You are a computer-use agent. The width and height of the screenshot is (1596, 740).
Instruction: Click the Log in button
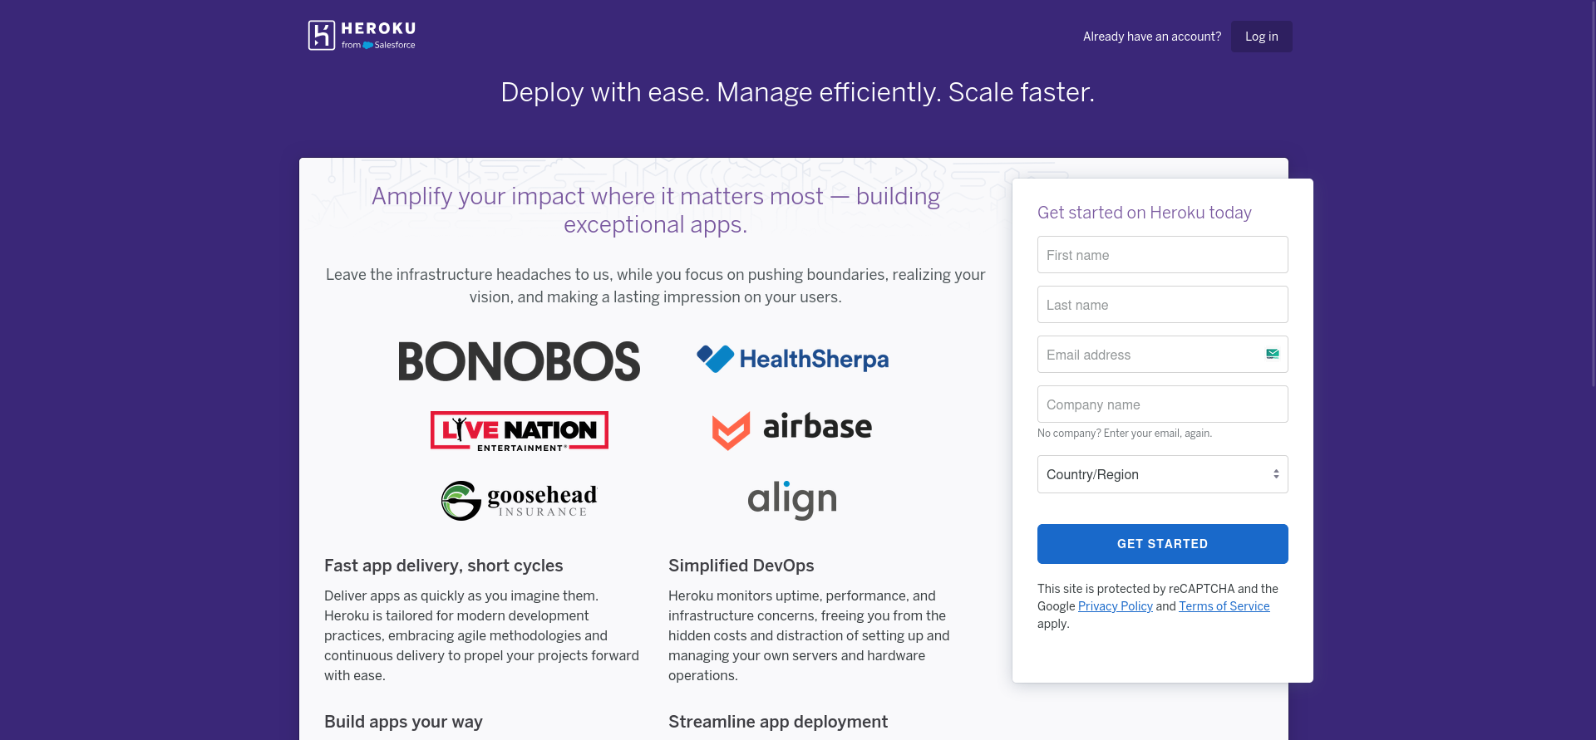coord(1261,37)
